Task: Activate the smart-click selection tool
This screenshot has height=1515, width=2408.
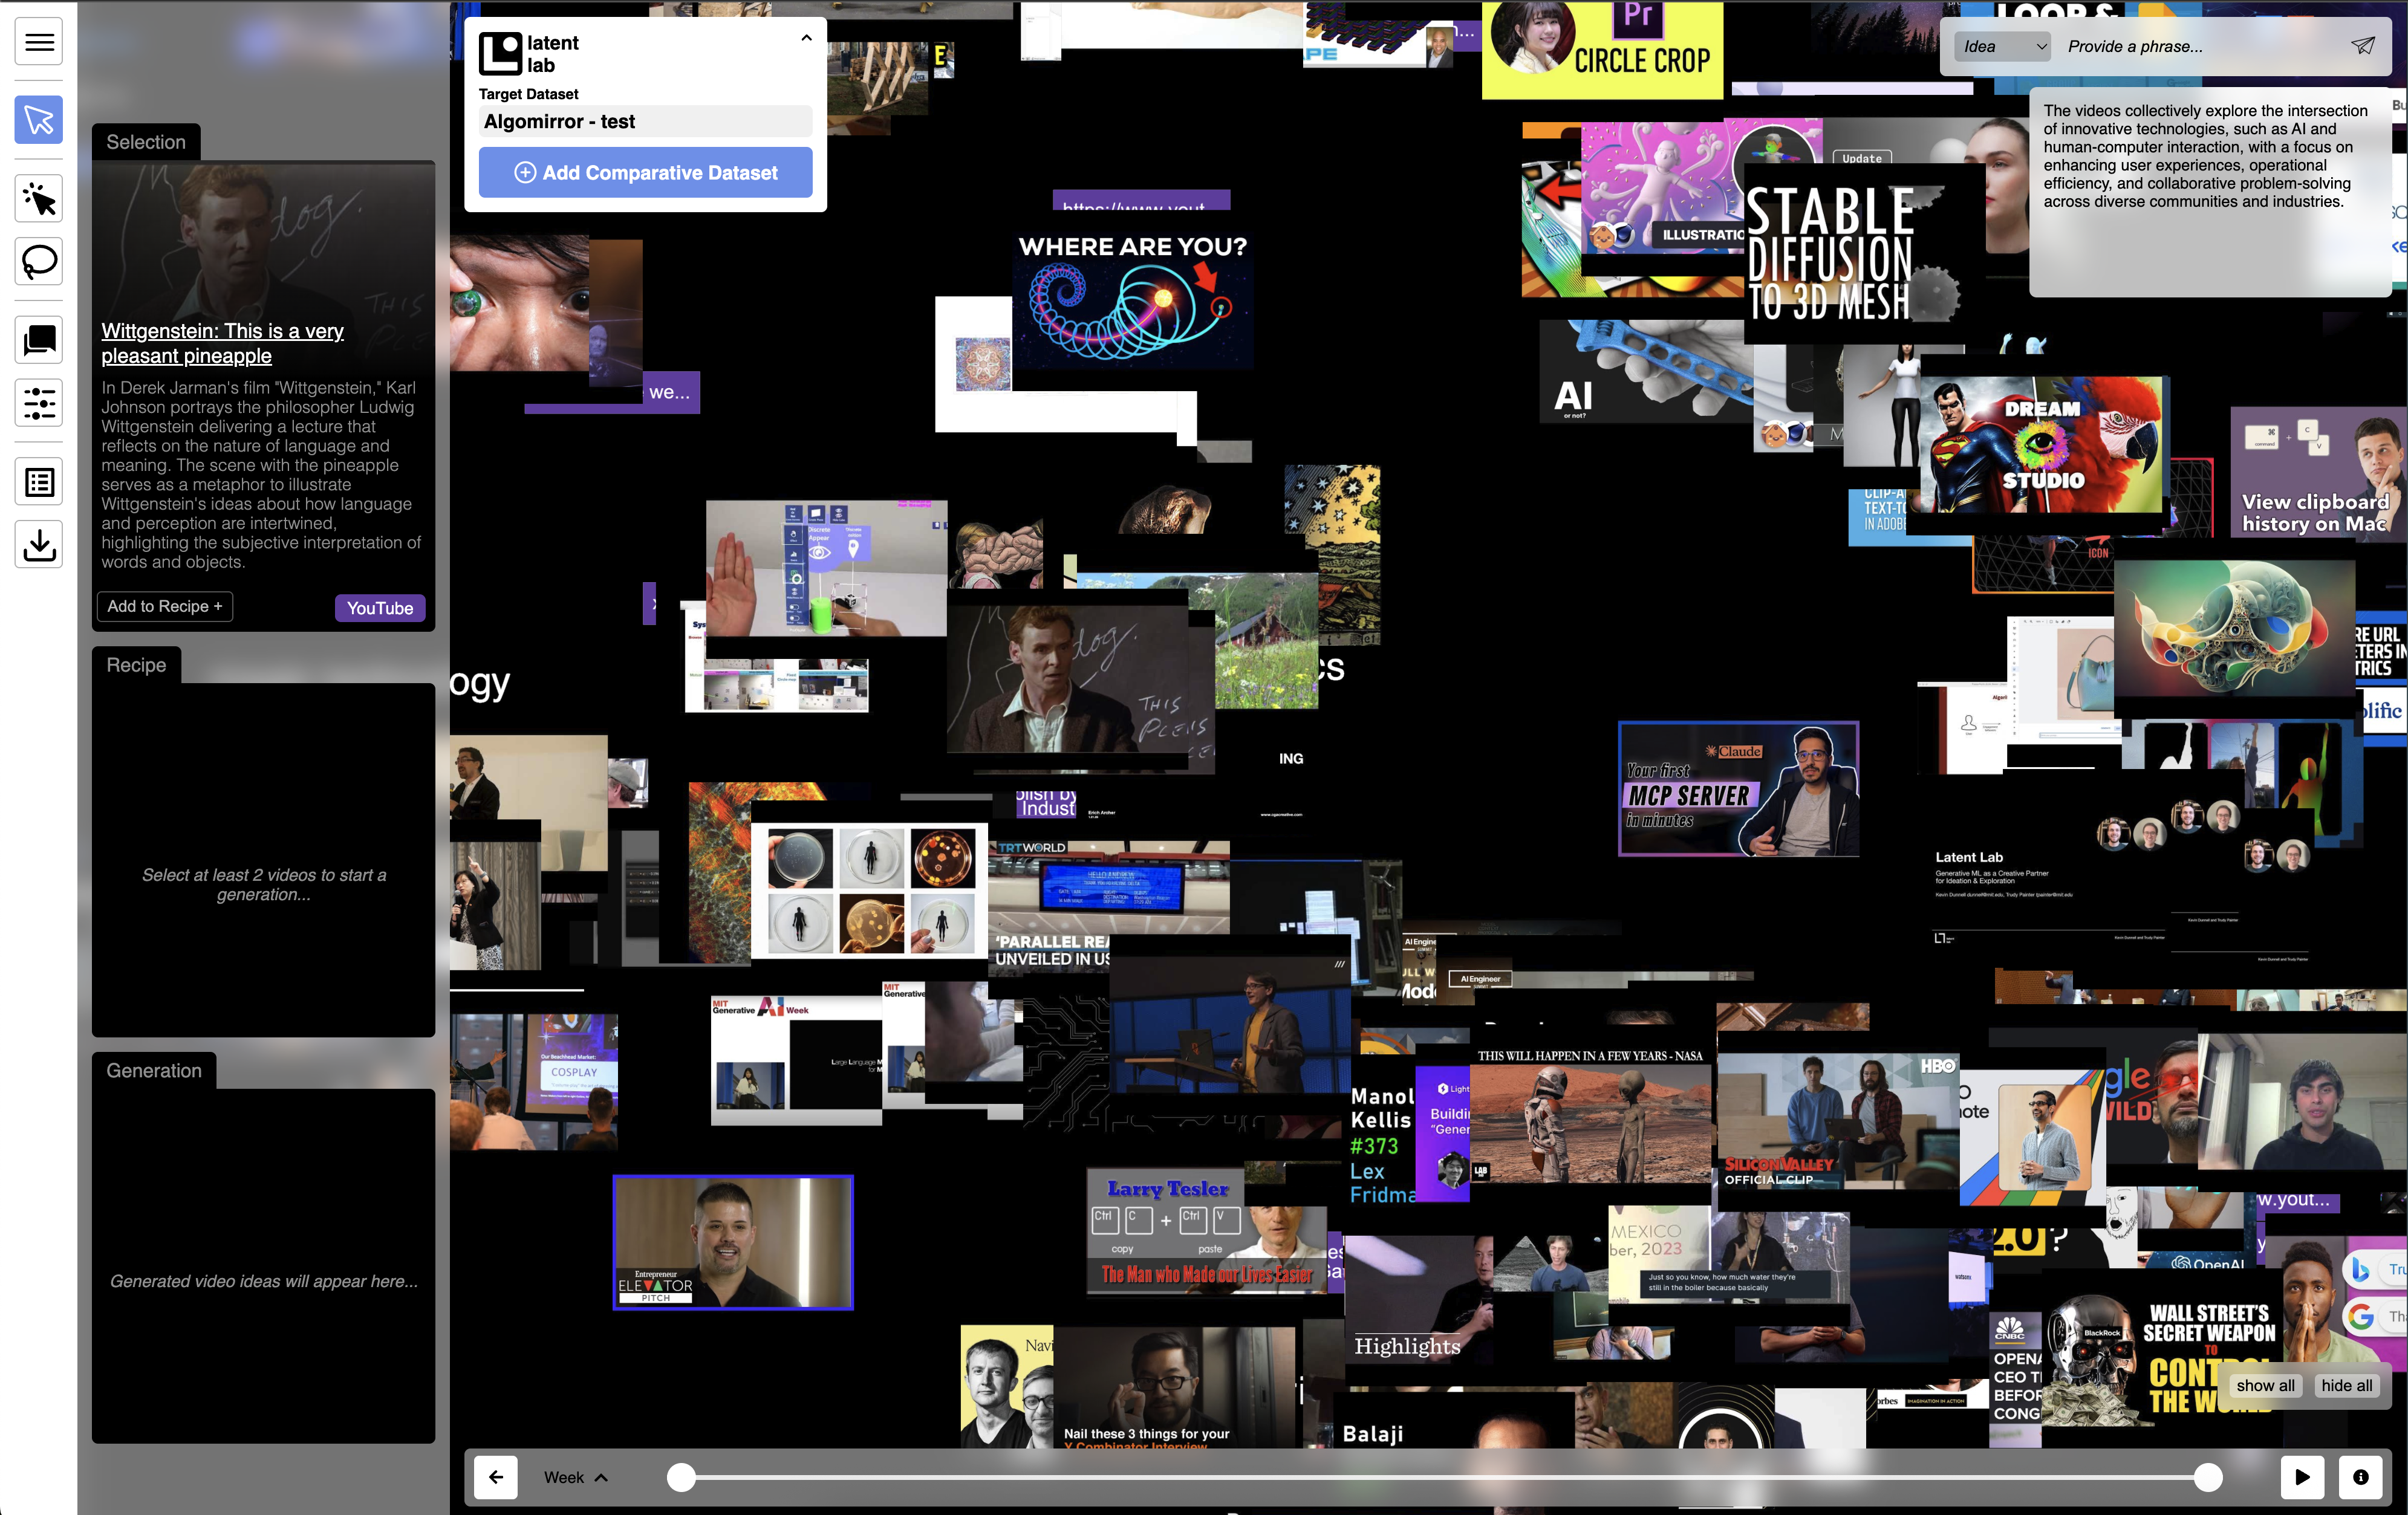Action: click(x=38, y=198)
